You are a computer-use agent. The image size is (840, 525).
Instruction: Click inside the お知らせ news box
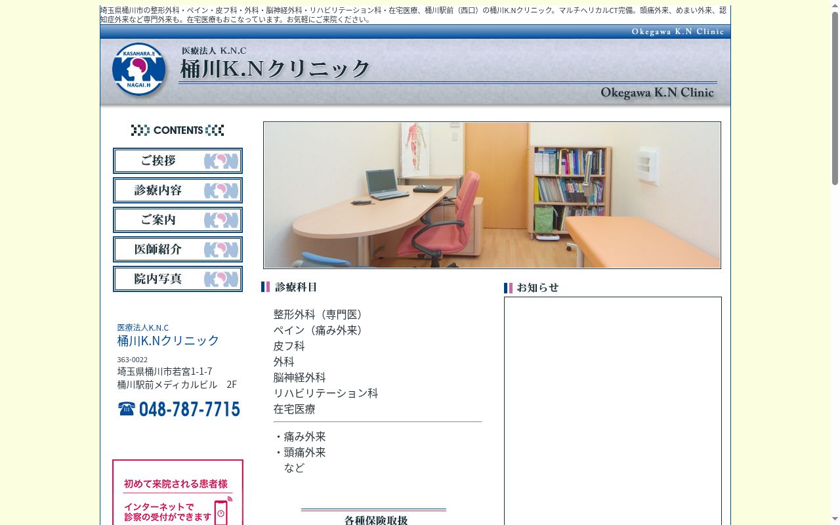pos(613,411)
